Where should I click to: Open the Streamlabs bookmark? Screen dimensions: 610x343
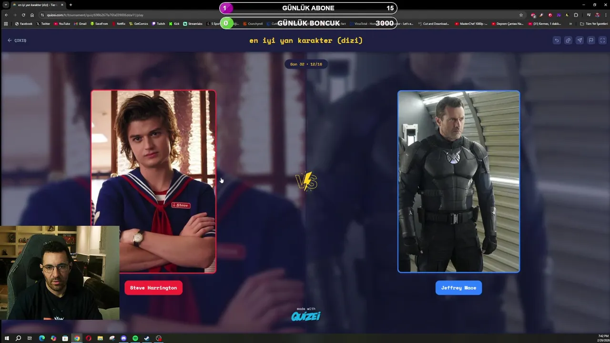click(193, 23)
